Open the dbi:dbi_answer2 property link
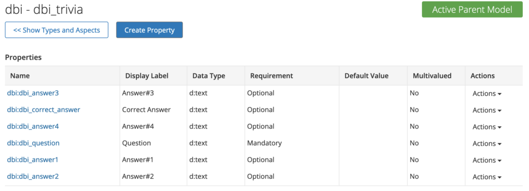The width and height of the screenshot is (529, 191). (33, 177)
